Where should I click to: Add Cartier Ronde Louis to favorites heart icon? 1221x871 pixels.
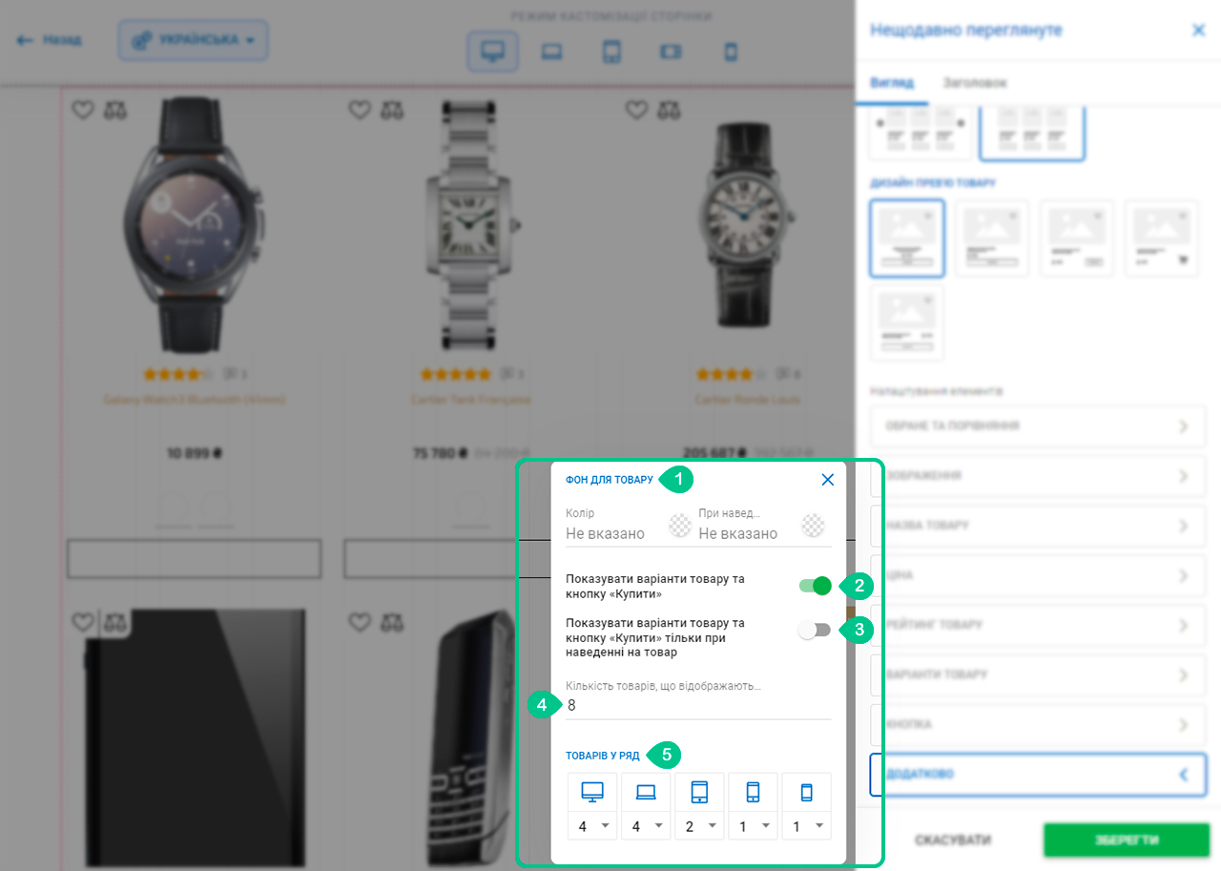click(636, 110)
